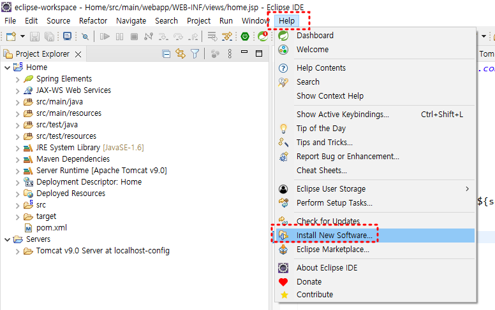Click the green Spring Boot Dashboard icon
Viewport: 495px width, 310px height.
(x=245, y=36)
